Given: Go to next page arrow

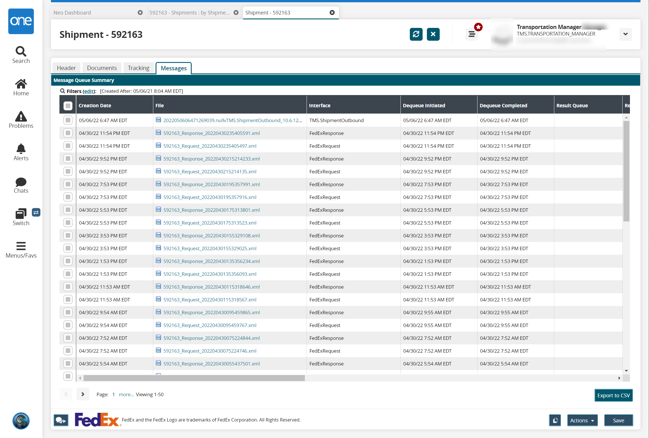Looking at the screenshot, I should click(x=83, y=394).
